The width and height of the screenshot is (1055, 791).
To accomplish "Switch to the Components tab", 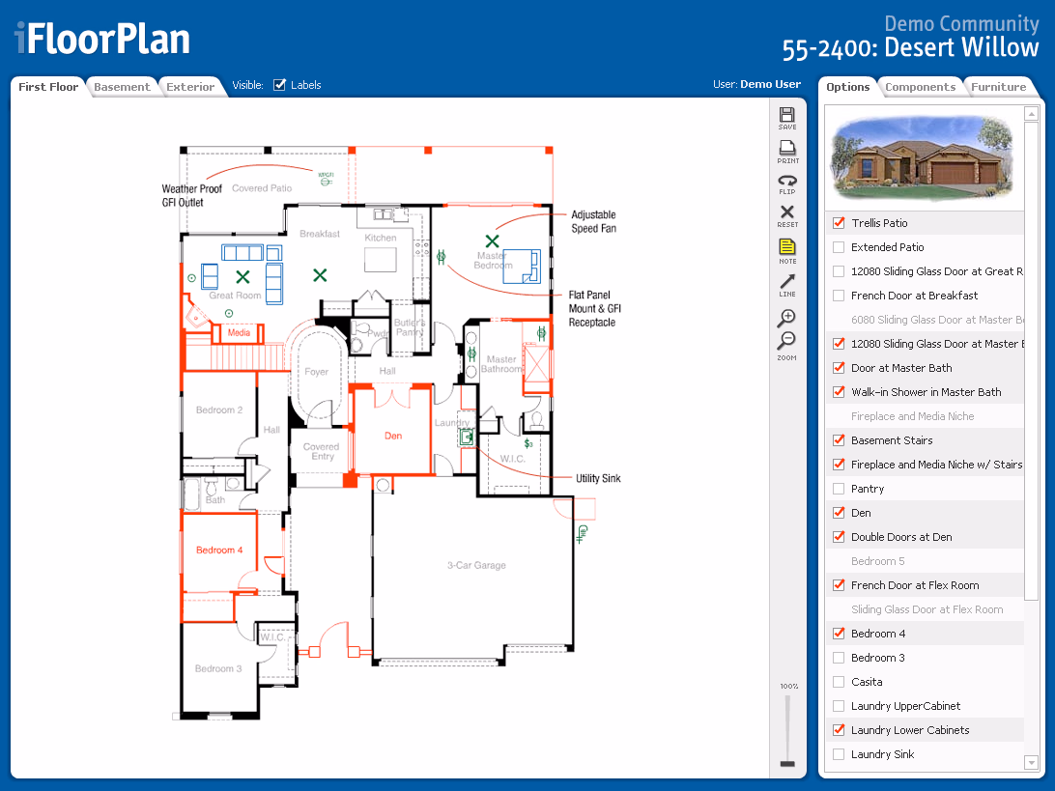I will (x=920, y=87).
